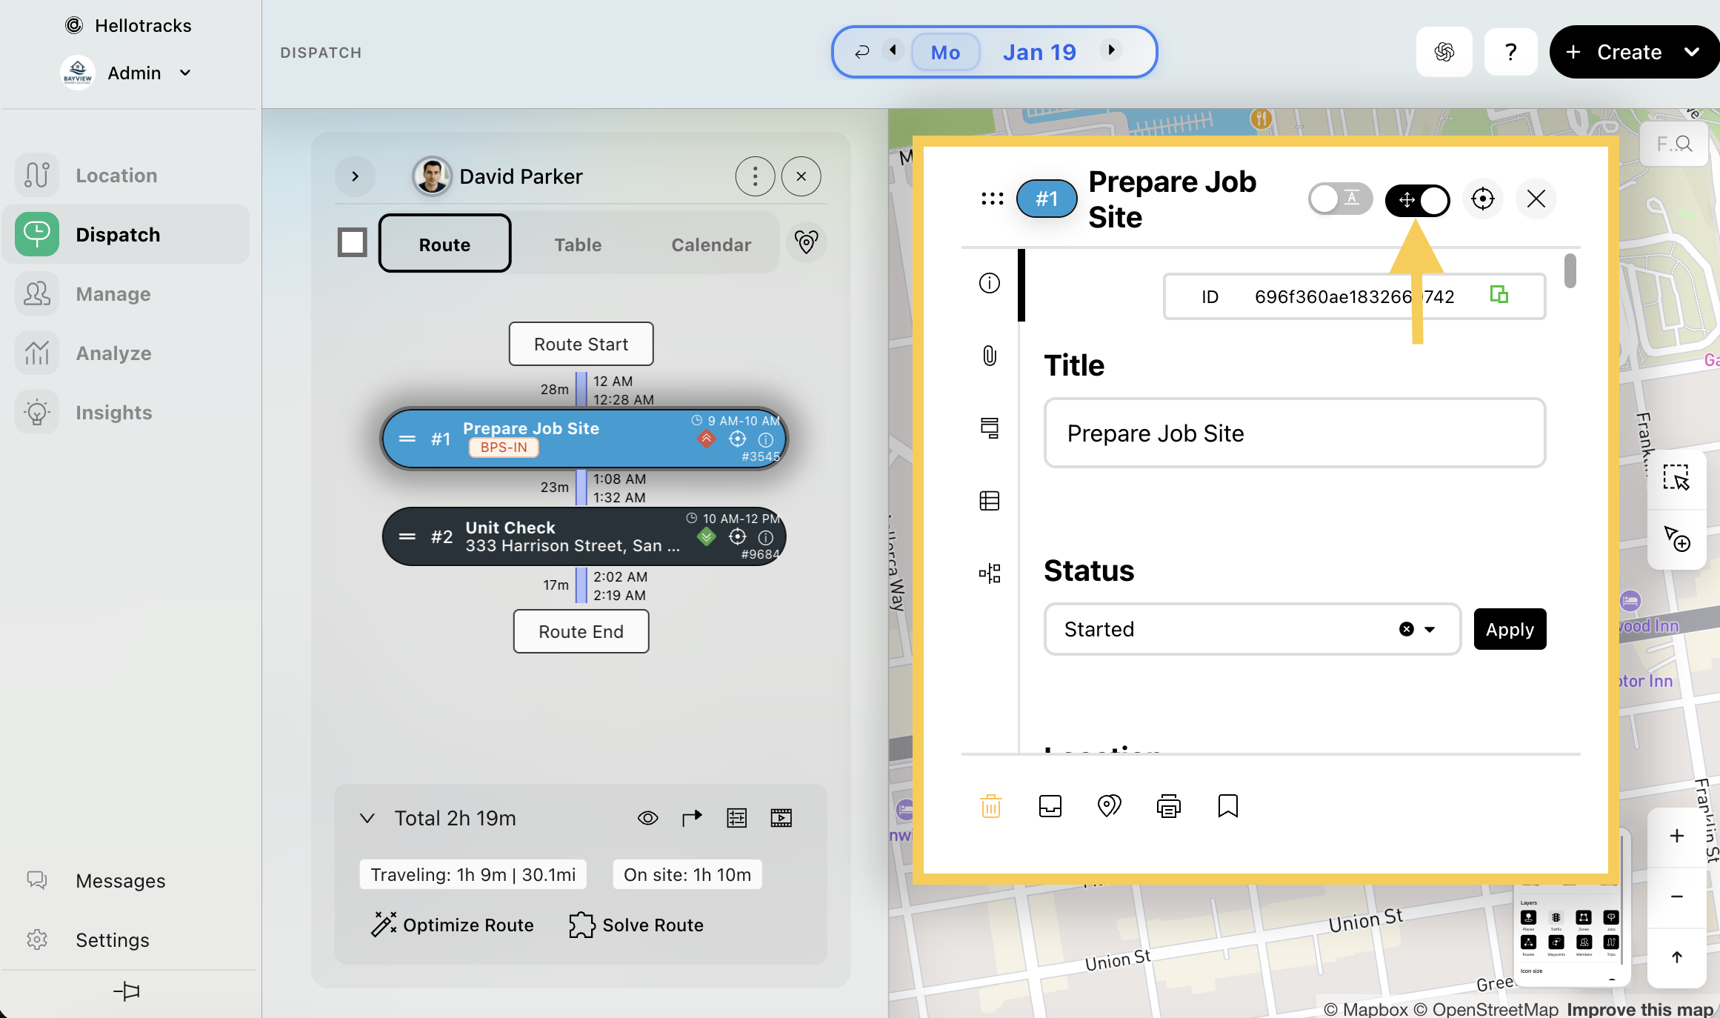Click Optimize Route
This screenshot has height=1018, width=1720.
pos(453,925)
